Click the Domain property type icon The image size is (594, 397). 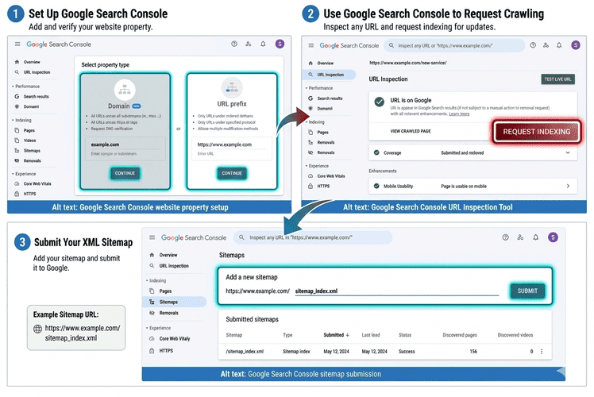click(x=125, y=90)
